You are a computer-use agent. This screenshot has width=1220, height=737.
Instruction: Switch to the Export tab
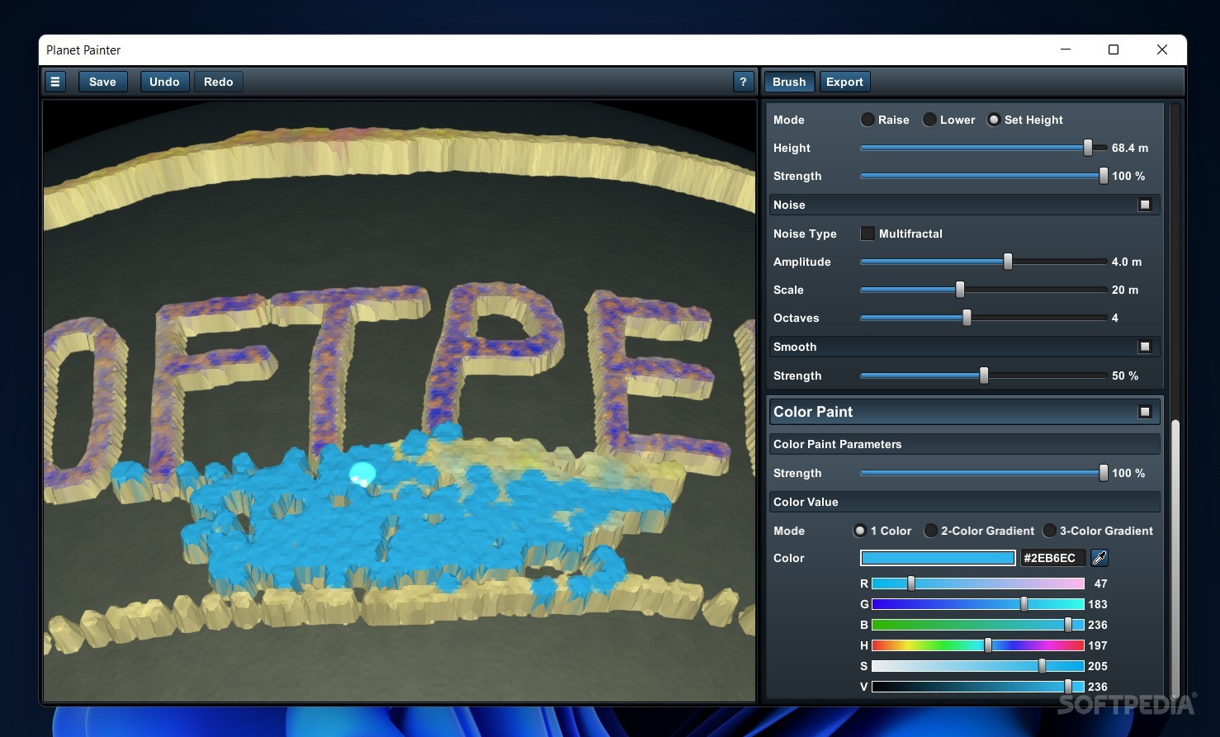(x=844, y=82)
